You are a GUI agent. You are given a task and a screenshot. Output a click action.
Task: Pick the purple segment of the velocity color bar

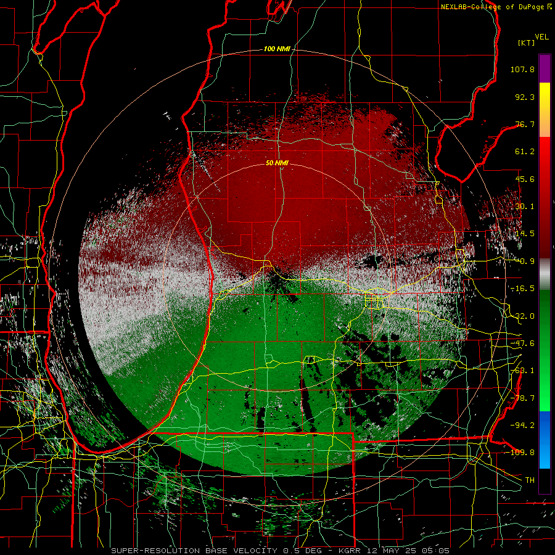coord(545,68)
